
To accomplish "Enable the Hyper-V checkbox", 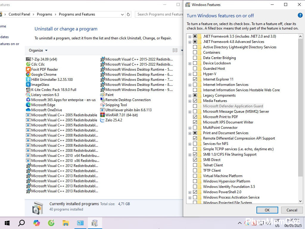I will [195, 74].
